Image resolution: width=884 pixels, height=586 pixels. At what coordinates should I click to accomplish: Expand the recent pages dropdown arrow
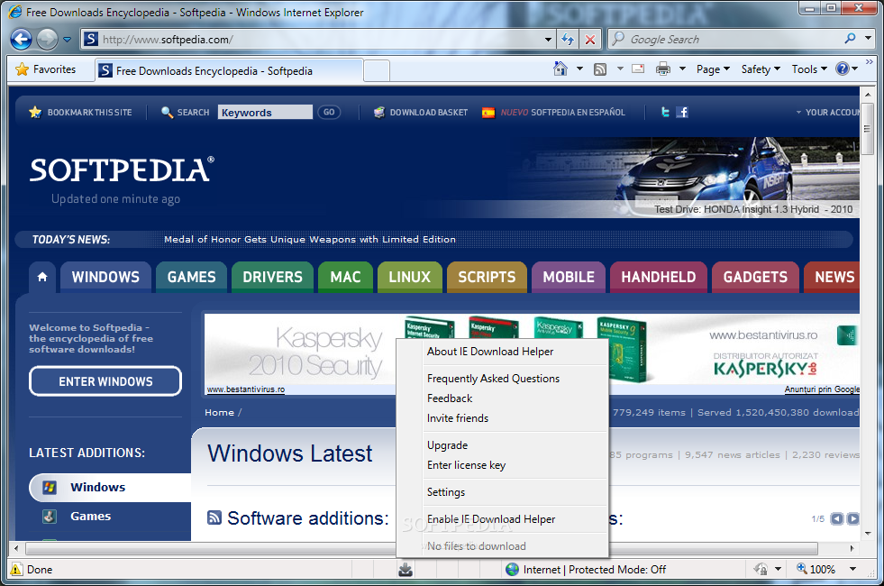(67, 40)
